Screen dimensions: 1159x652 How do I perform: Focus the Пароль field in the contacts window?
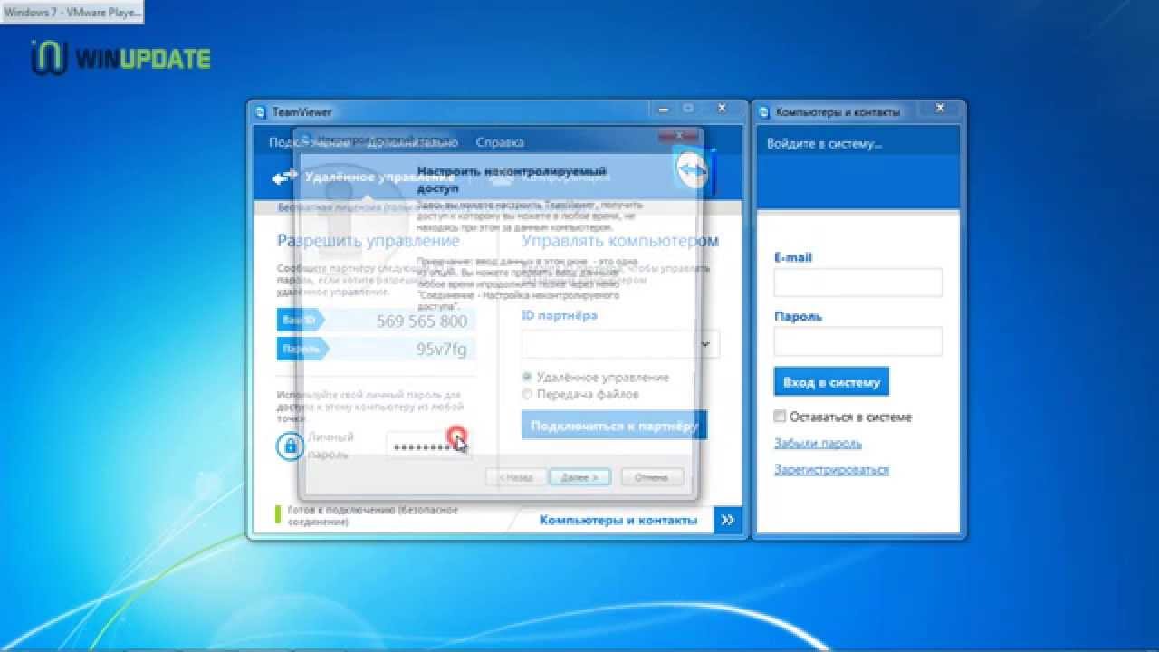[x=858, y=341]
